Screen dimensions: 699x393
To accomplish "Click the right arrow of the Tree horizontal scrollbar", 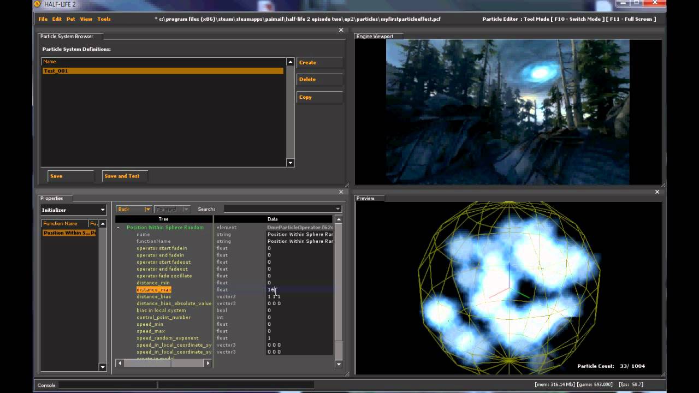I will coord(208,363).
